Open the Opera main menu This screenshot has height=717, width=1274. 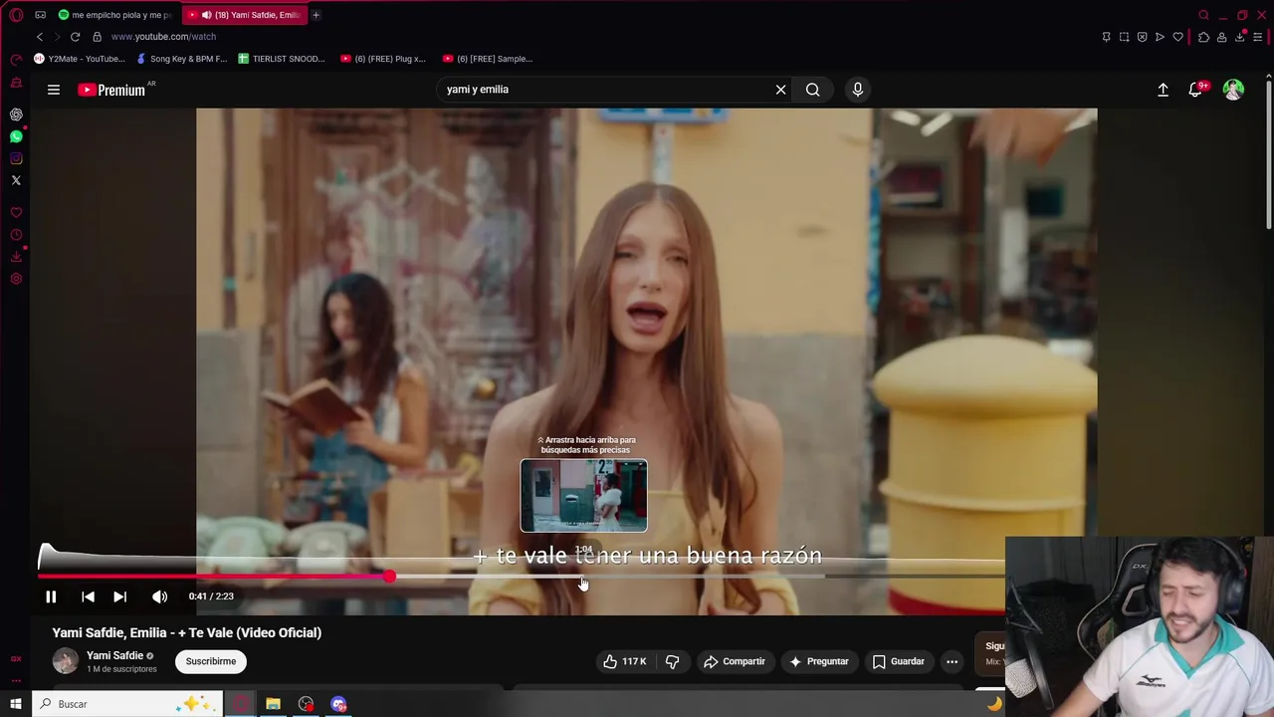tap(16, 15)
